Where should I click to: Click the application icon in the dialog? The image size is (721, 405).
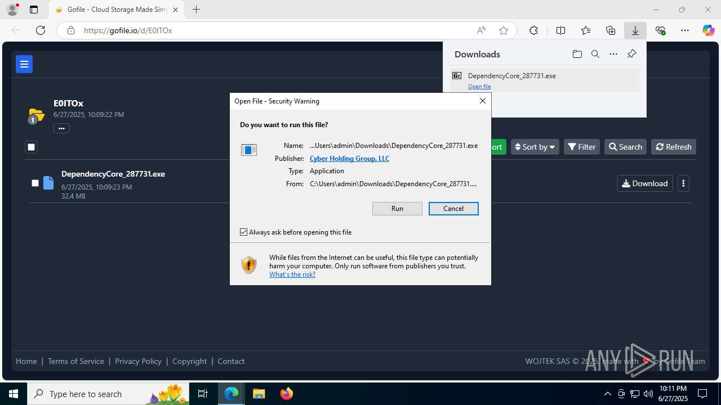tap(249, 150)
